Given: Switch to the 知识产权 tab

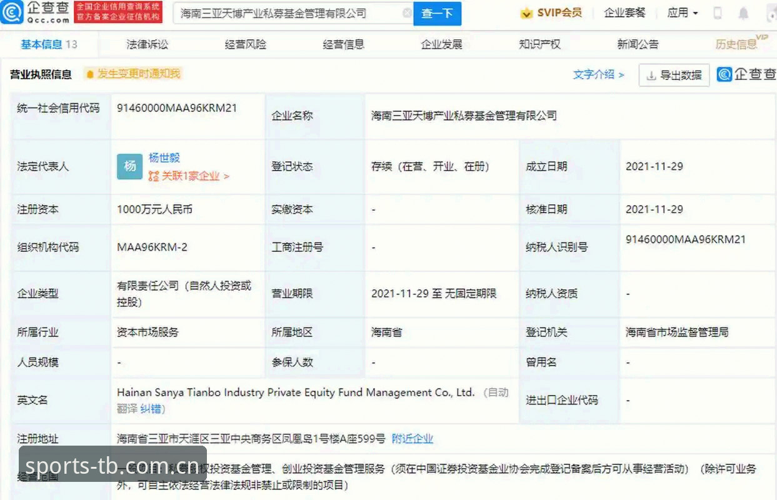Looking at the screenshot, I should [x=539, y=44].
